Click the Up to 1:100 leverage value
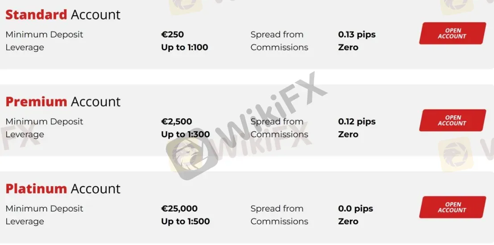This screenshot has height=245, width=494. 185,47
